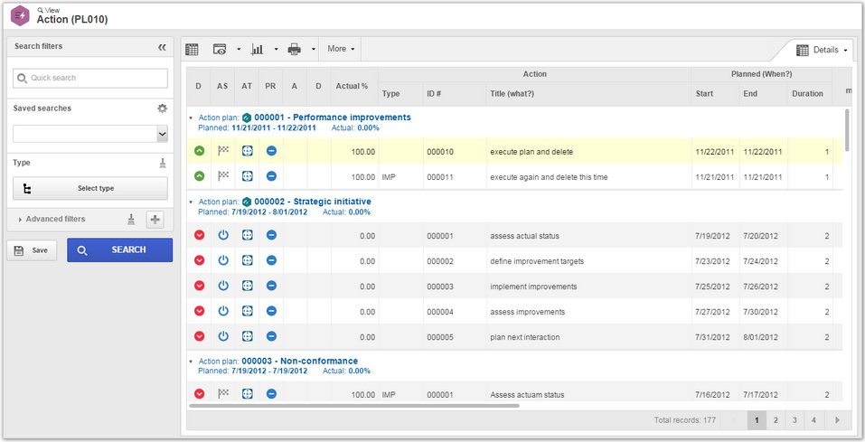Screen dimensions: 865x442
Task: Collapse action plan 000003 group
Action: click(x=191, y=362)
